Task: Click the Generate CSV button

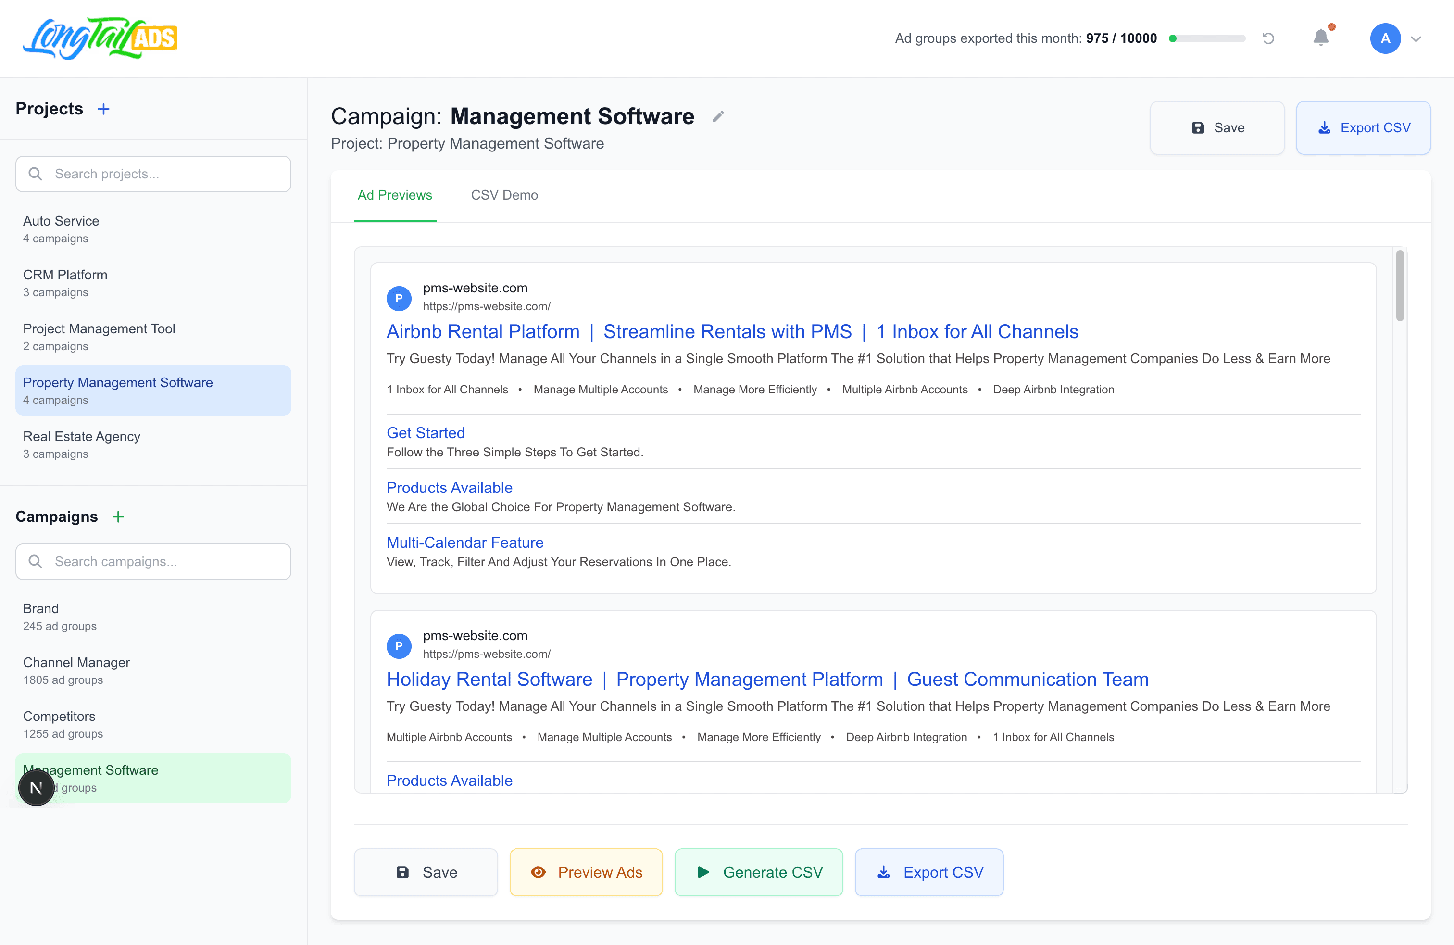Action: [759, 872]
